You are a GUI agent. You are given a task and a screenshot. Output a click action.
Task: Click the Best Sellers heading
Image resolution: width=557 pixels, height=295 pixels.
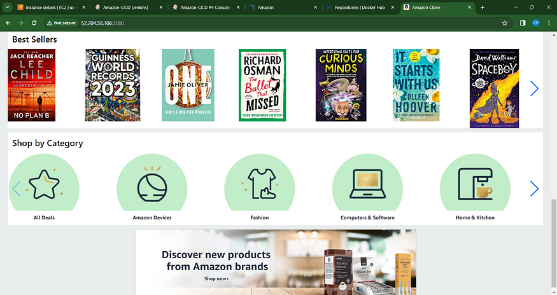34,39
